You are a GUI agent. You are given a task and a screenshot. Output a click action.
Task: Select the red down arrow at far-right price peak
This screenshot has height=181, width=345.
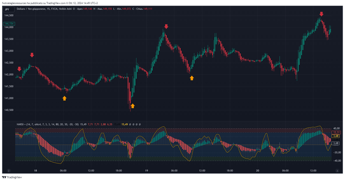point(321,14)
